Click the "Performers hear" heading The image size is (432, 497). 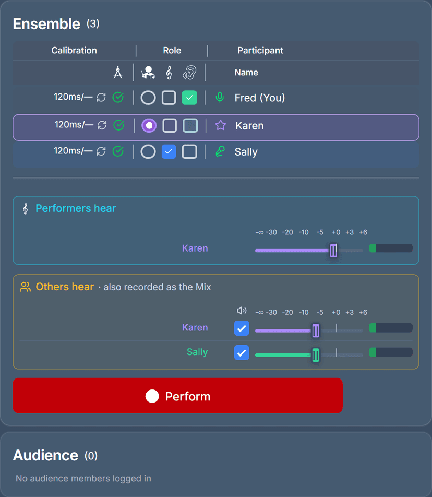tap(76, 208)
